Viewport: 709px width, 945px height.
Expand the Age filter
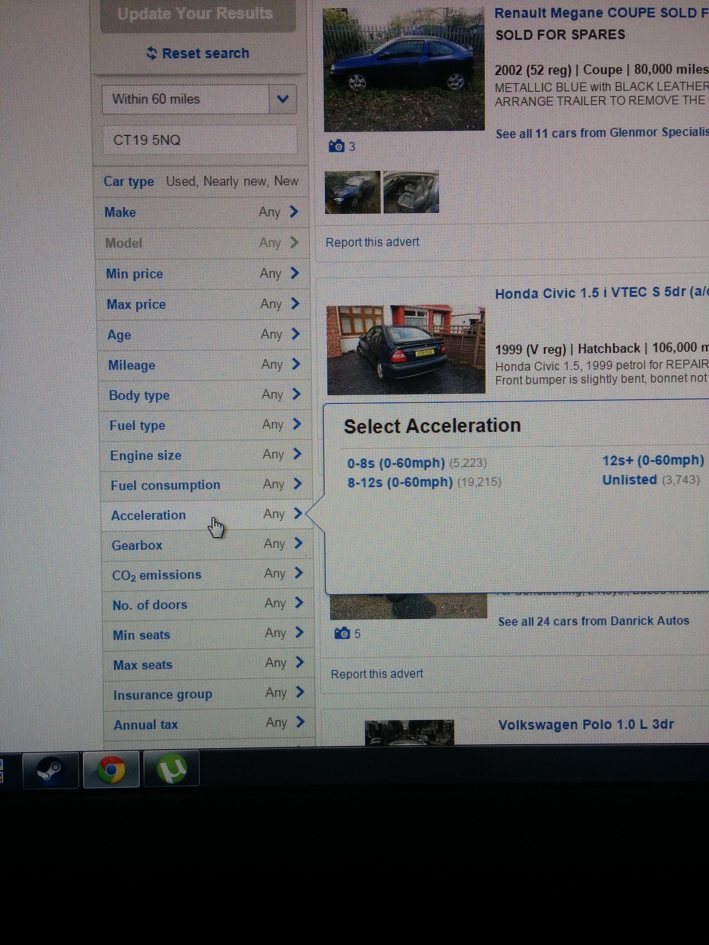tap(204, 334)
